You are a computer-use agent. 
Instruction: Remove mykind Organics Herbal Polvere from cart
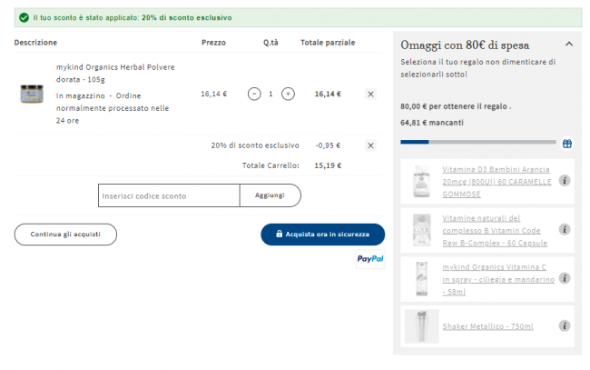[370, 95]
